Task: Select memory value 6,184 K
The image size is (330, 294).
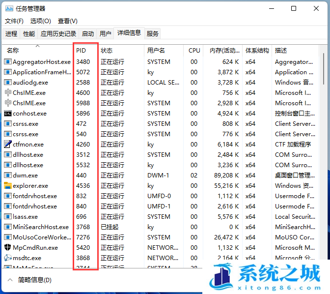Action: [228, 145]
